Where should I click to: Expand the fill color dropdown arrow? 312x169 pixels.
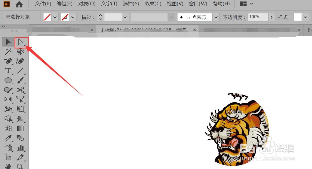pos(55,17)
